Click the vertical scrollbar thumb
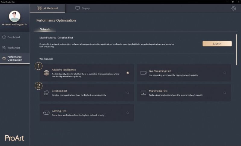 point(236,50)
